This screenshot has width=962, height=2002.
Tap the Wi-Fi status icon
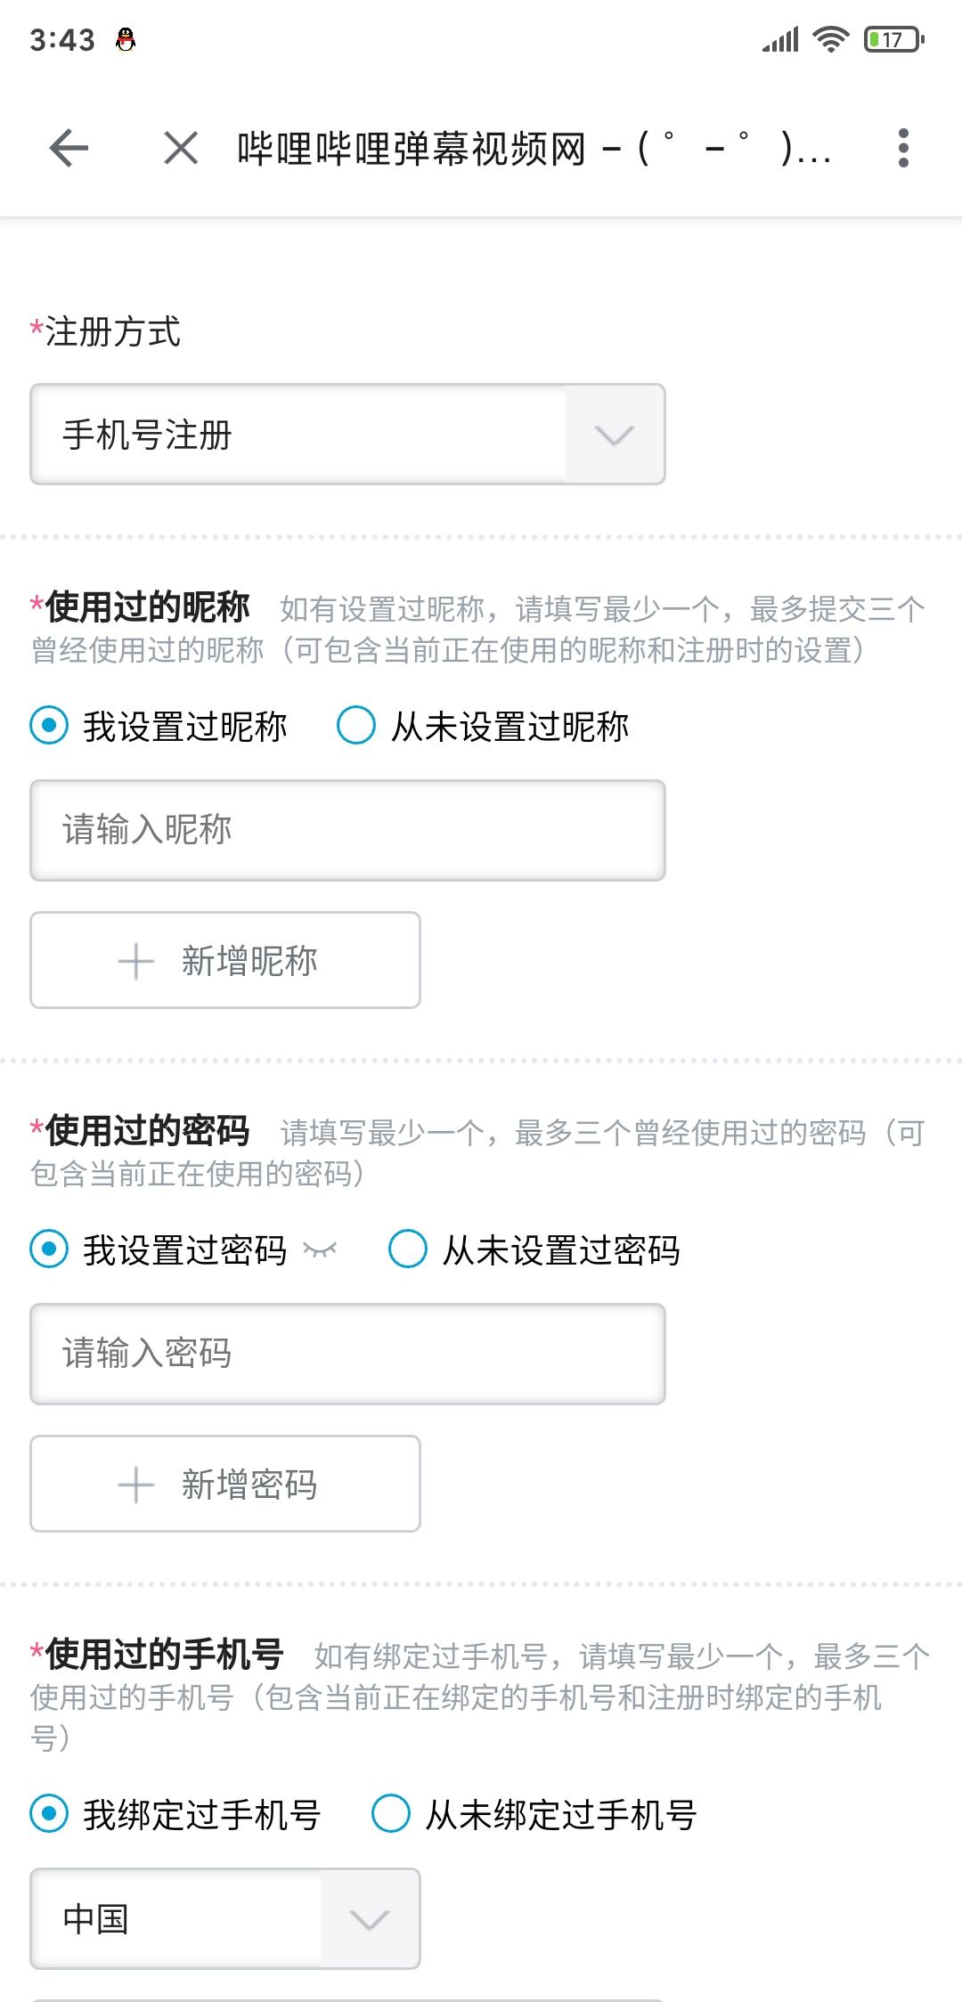(x=830, y=40)
